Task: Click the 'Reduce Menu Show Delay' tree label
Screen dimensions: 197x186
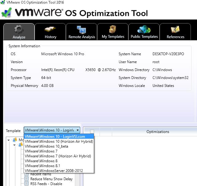Action: (51, 179)
